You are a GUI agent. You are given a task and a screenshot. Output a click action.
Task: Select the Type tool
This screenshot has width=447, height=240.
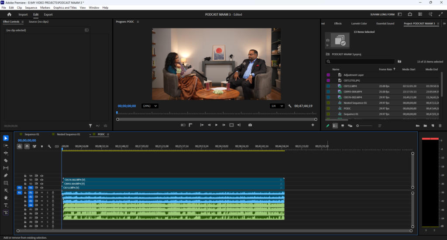[x=6, y=205]
